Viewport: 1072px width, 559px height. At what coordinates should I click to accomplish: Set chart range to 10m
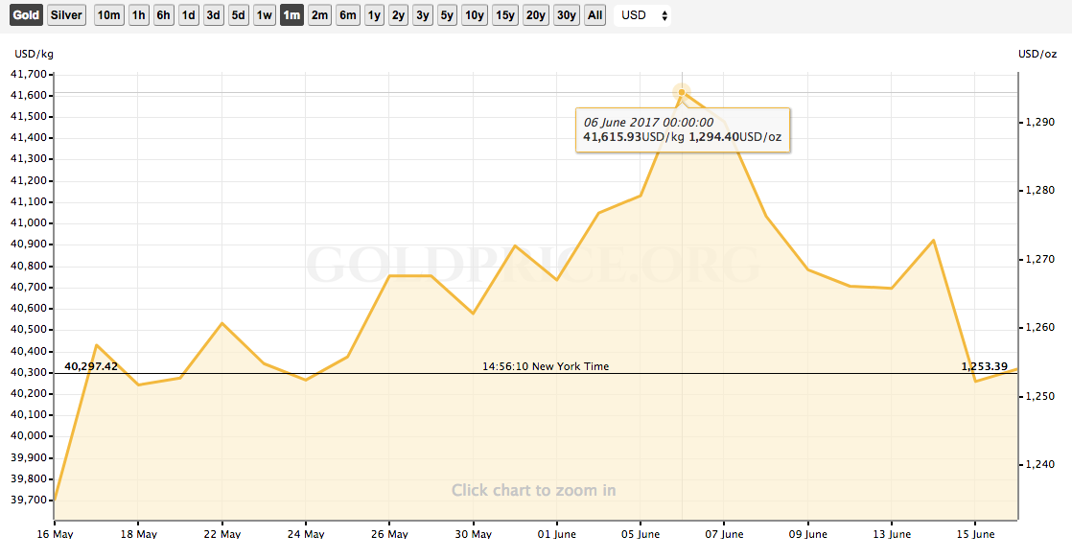(x=109, y=15)
